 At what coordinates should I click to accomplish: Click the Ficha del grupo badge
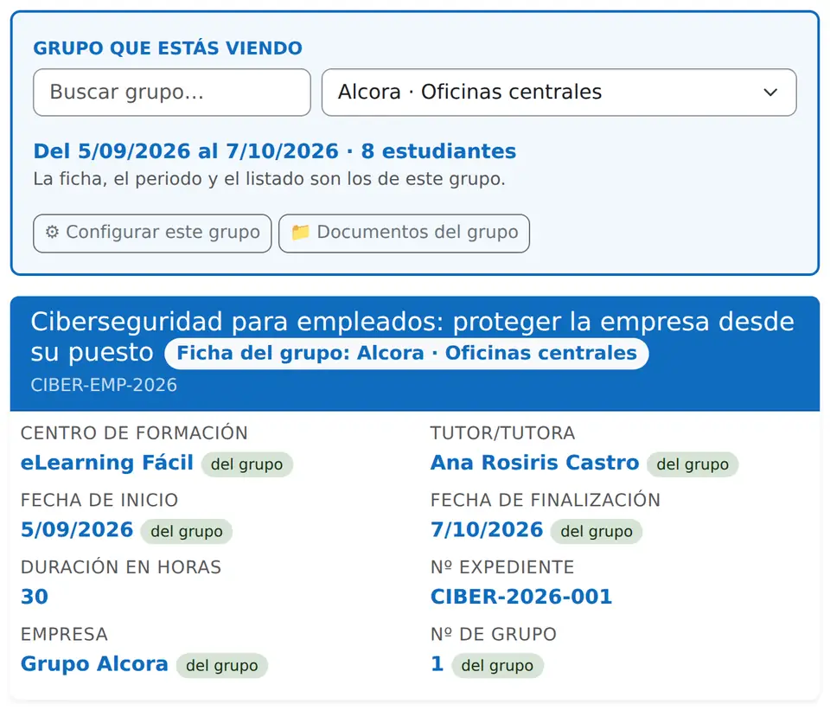[x=406, y=353]
